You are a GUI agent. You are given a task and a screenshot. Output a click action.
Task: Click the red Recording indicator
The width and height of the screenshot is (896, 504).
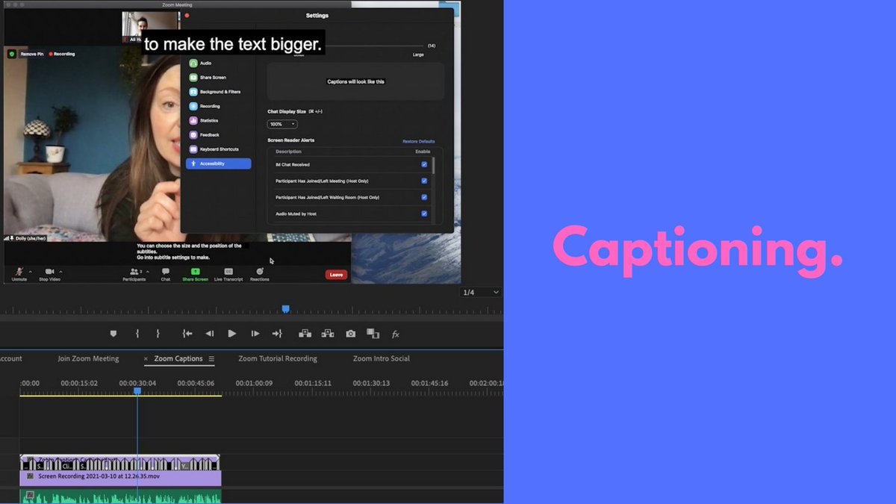coord(62,54)
